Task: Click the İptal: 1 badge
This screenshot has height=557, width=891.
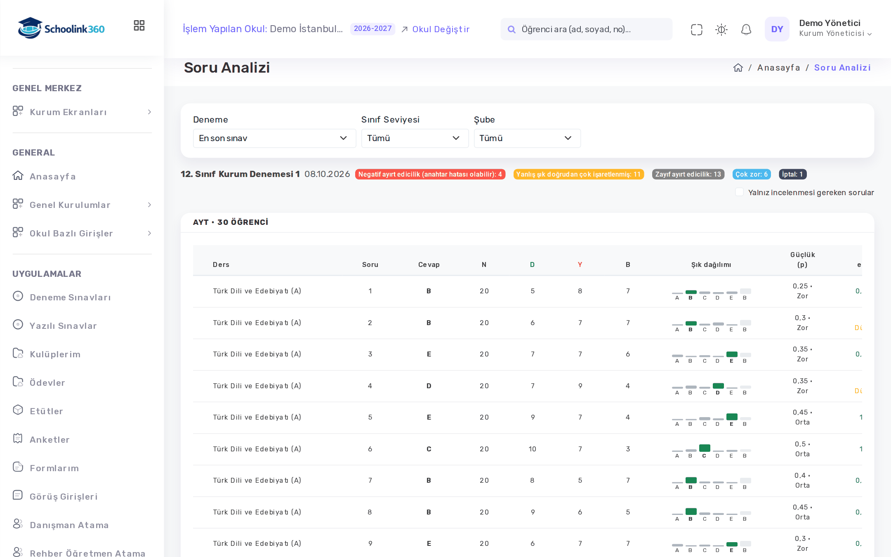Action: (792, 174)
